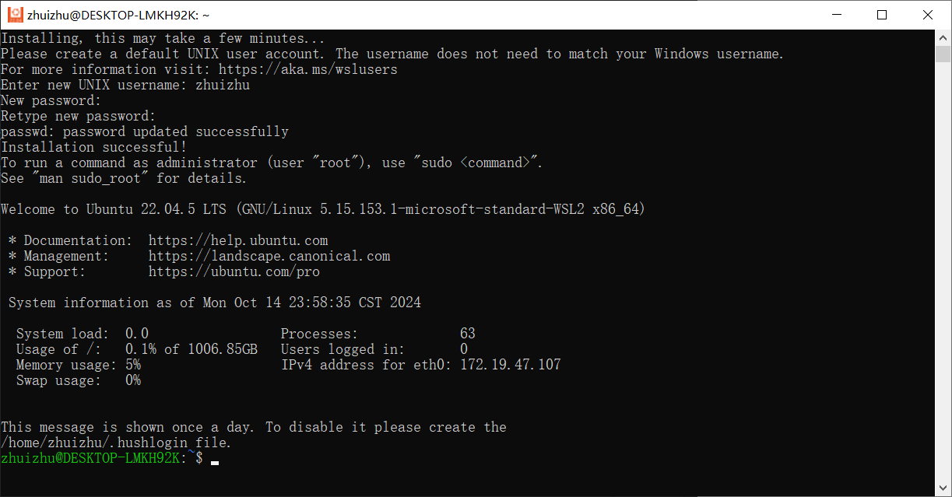The width and height of the screenshot is (952, 497).
Task: Click the https://help.ubuntu.com documentation URL
Action: 238,240
